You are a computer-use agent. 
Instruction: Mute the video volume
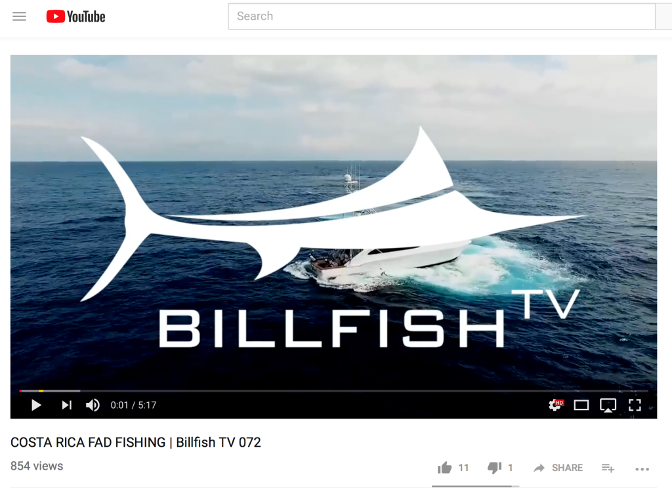click(93, 405)
